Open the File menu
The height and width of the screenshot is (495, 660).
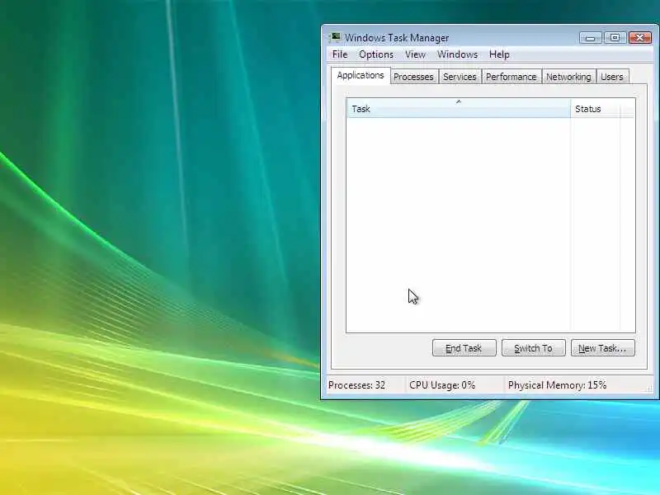340,54
